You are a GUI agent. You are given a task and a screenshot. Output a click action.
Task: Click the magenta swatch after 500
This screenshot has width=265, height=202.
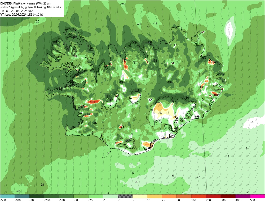(x=257, y=196)
